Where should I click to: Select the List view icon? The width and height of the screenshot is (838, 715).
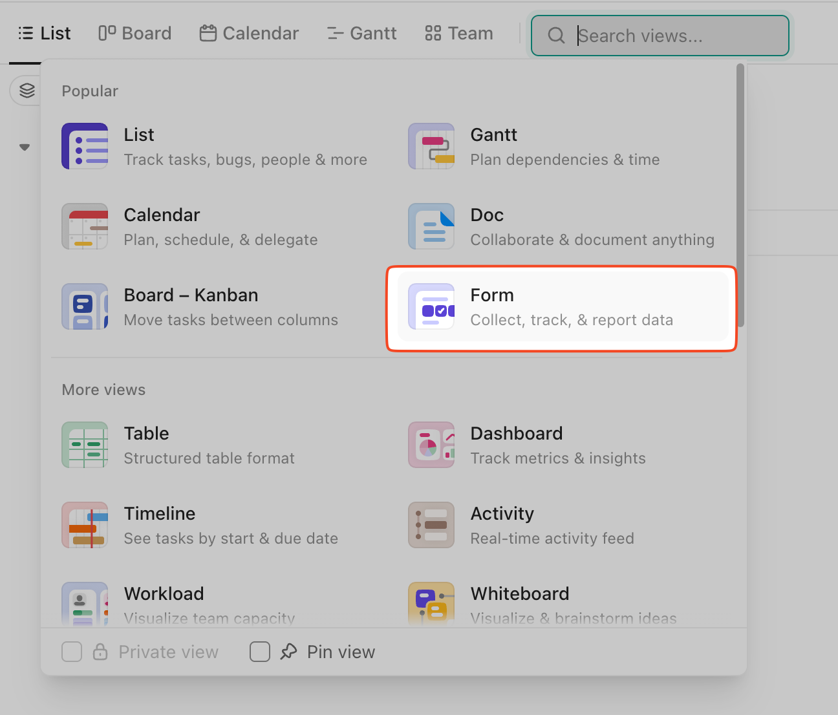click(x=85, y=146)
